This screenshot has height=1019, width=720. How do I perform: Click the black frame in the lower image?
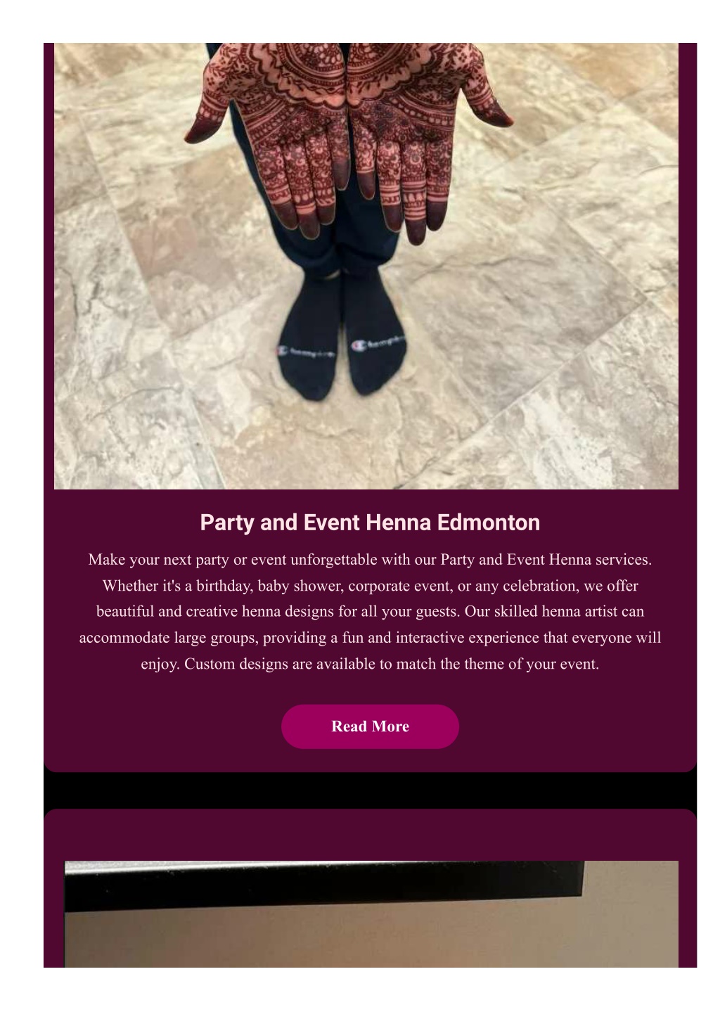tap(324, 883)
